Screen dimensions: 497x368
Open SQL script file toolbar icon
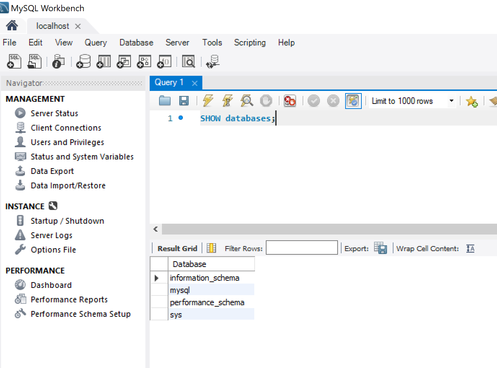[35, 62]
